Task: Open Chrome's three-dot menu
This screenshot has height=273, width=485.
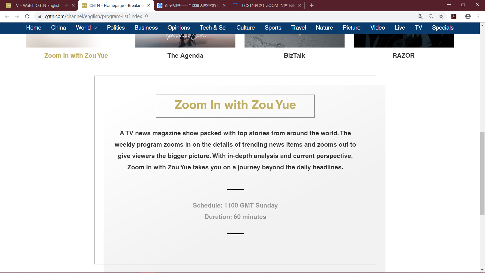Action: point(478,16)
